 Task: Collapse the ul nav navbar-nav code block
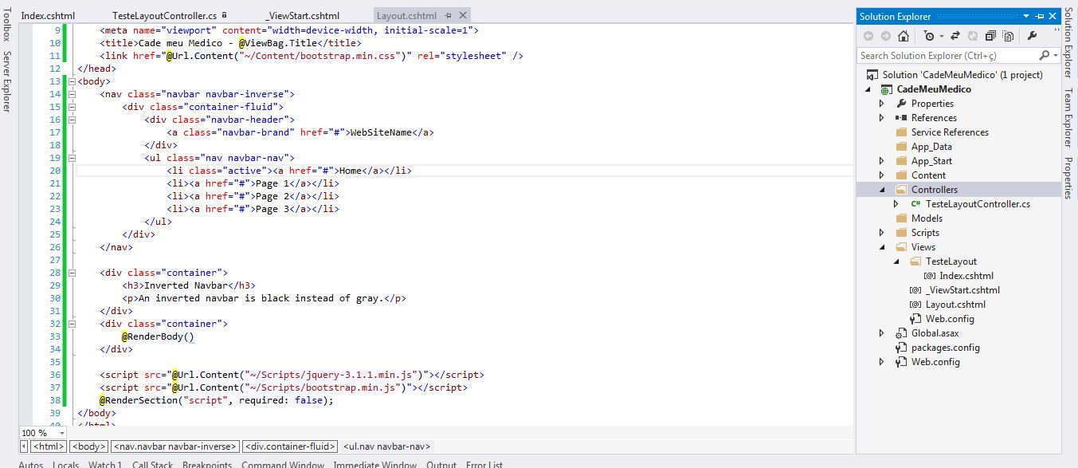click(73, 158)
